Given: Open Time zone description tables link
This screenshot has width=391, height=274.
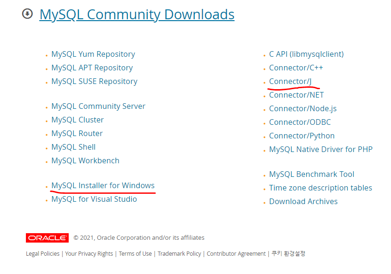Looking at the screenshot, I should pyautogui.click(x=320, y=188).
